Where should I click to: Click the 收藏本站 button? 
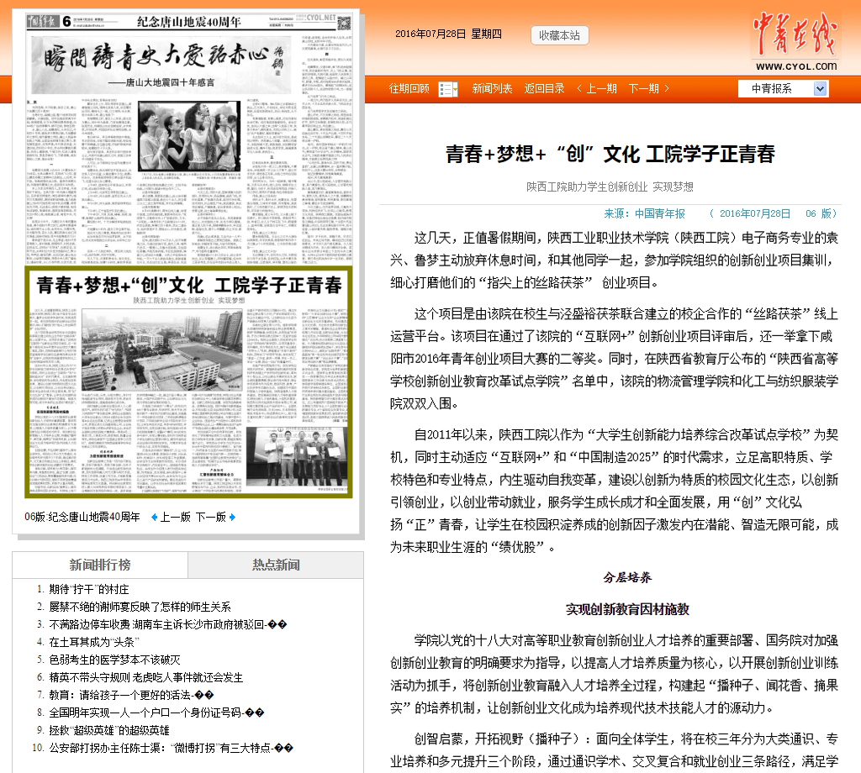pos(559,35)
